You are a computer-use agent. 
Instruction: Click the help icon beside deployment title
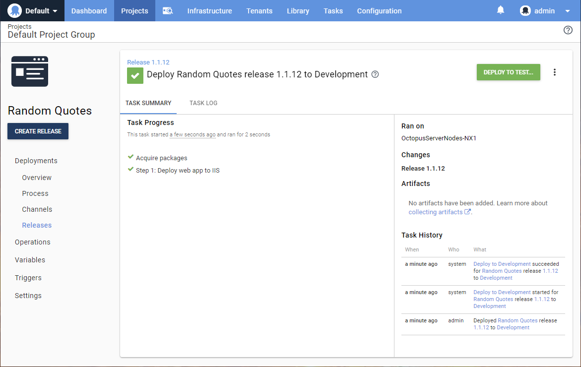[375, 74]
